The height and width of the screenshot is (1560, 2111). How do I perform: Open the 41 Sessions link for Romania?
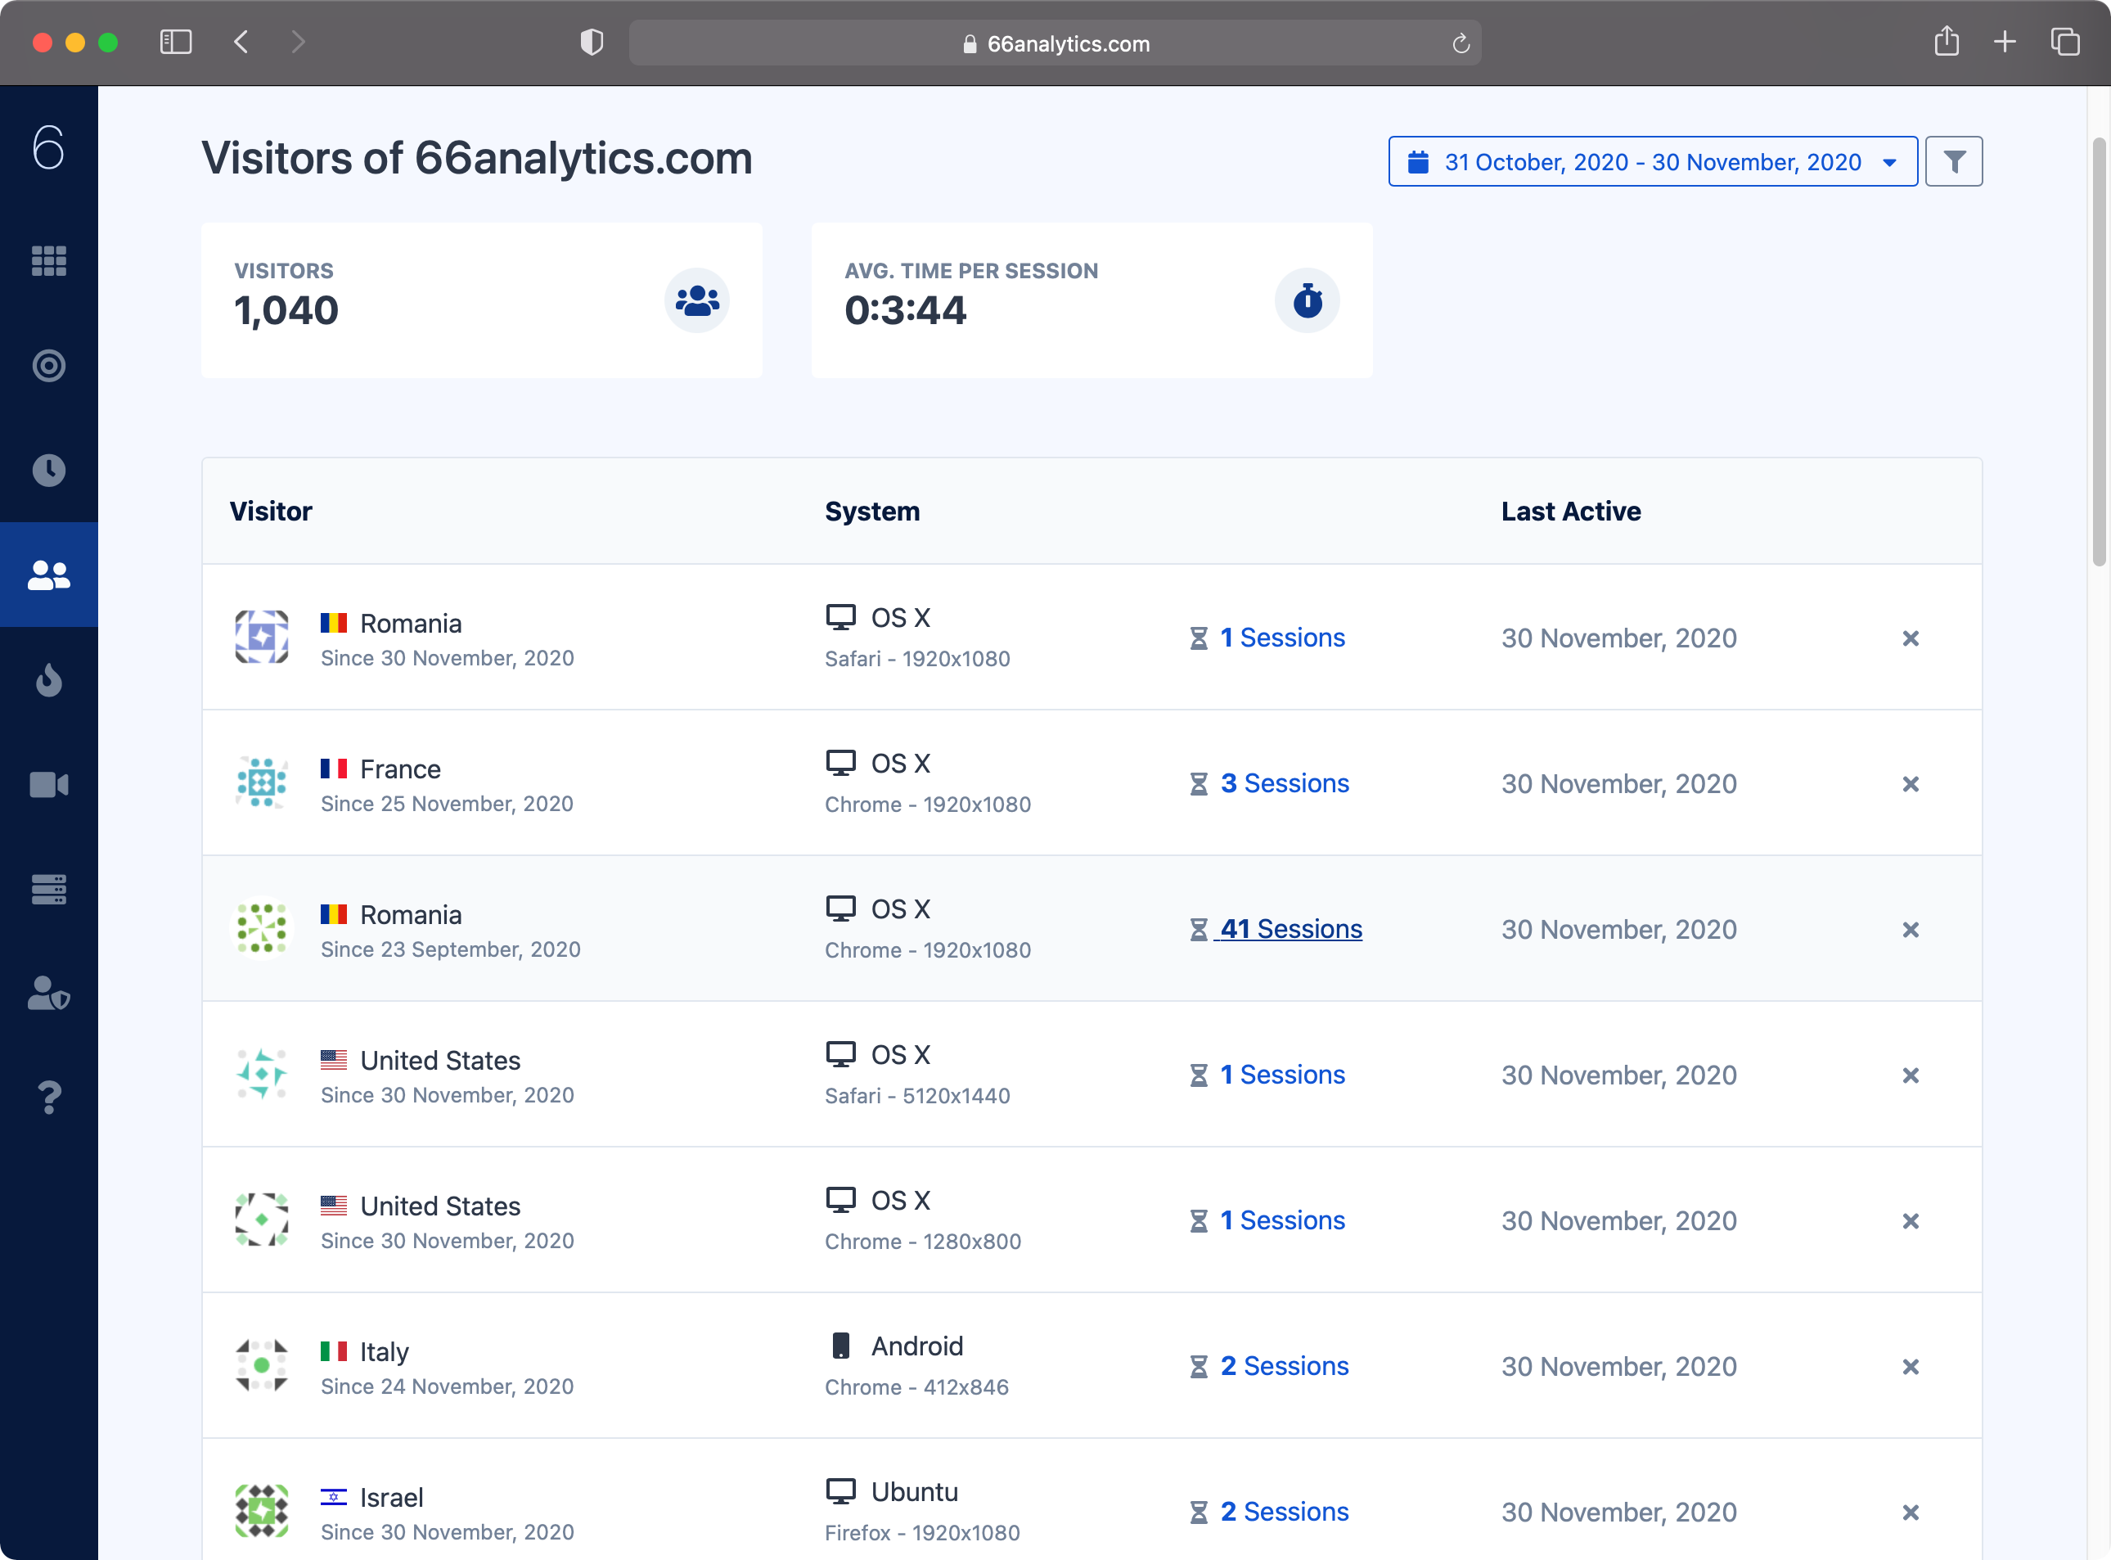click(1290, 928)
